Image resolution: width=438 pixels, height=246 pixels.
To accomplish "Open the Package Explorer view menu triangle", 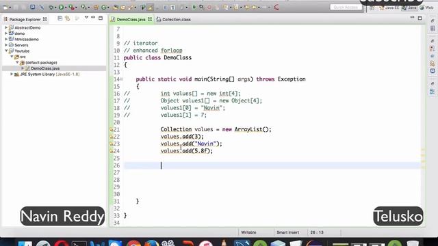I will [x=86, y=18].
